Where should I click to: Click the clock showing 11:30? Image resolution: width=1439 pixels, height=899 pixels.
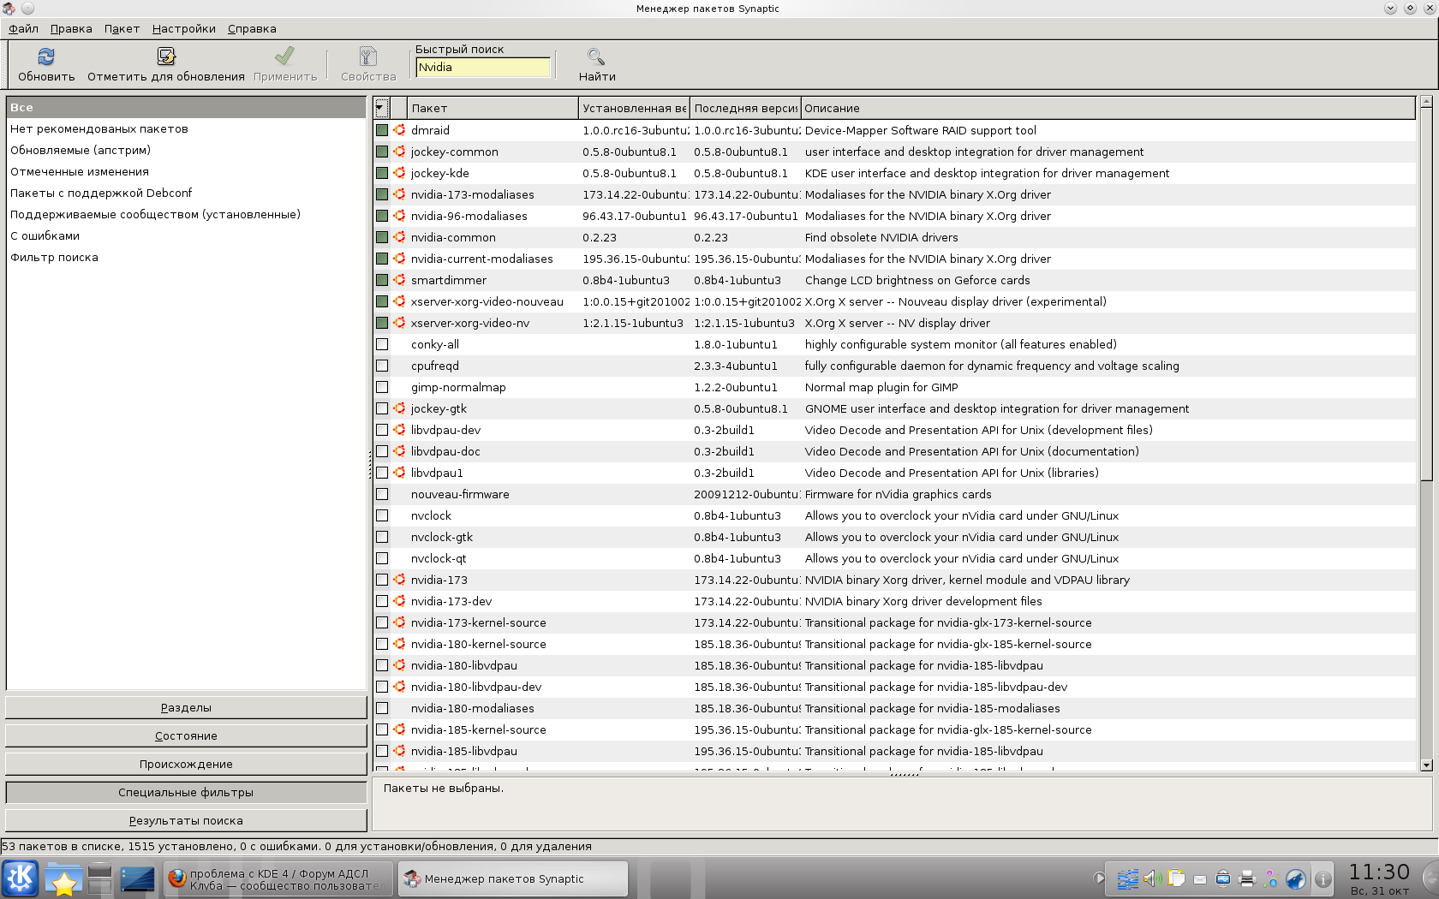tap(1379, 872)
